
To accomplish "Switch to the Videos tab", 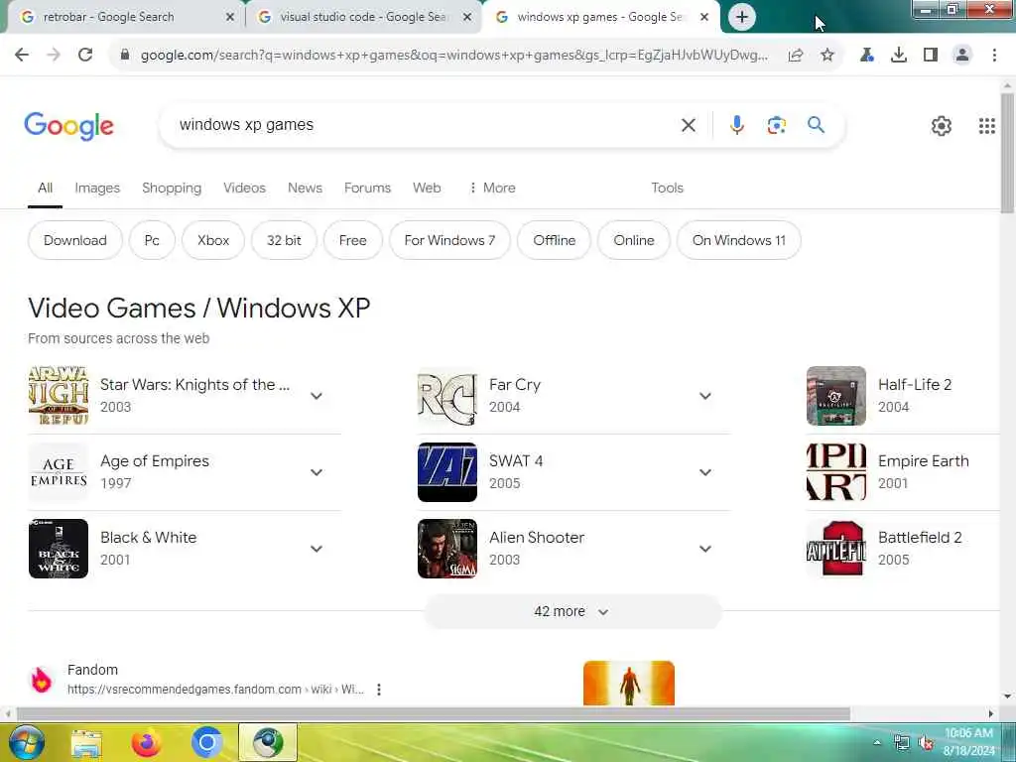I will 244,188.
